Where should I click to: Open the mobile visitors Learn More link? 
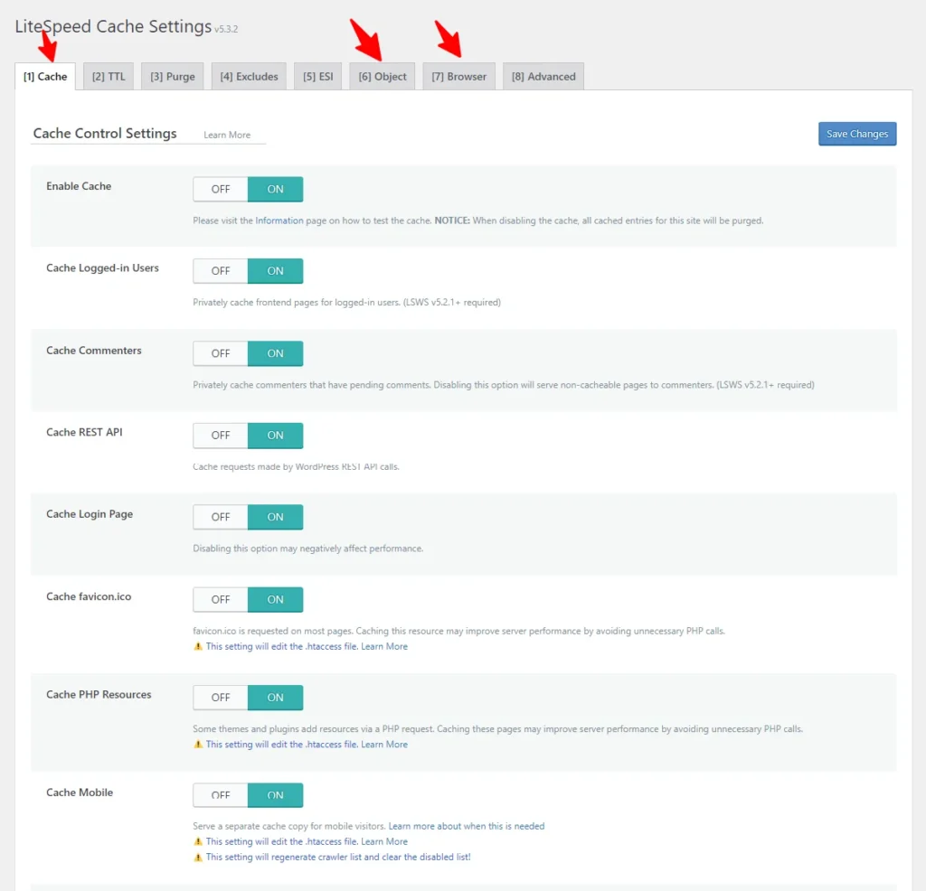[467, 825]
